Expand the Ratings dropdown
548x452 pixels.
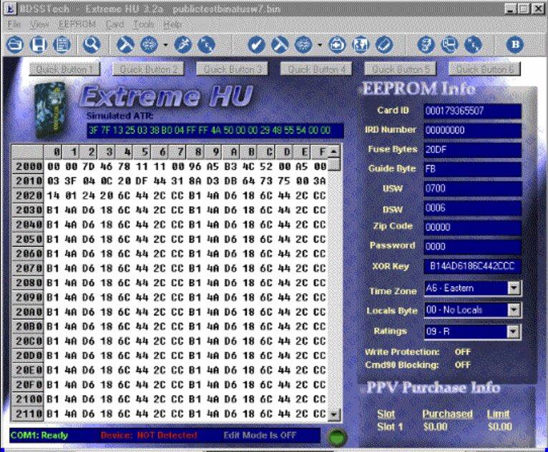pyautogui.click(x=513, y=332)
